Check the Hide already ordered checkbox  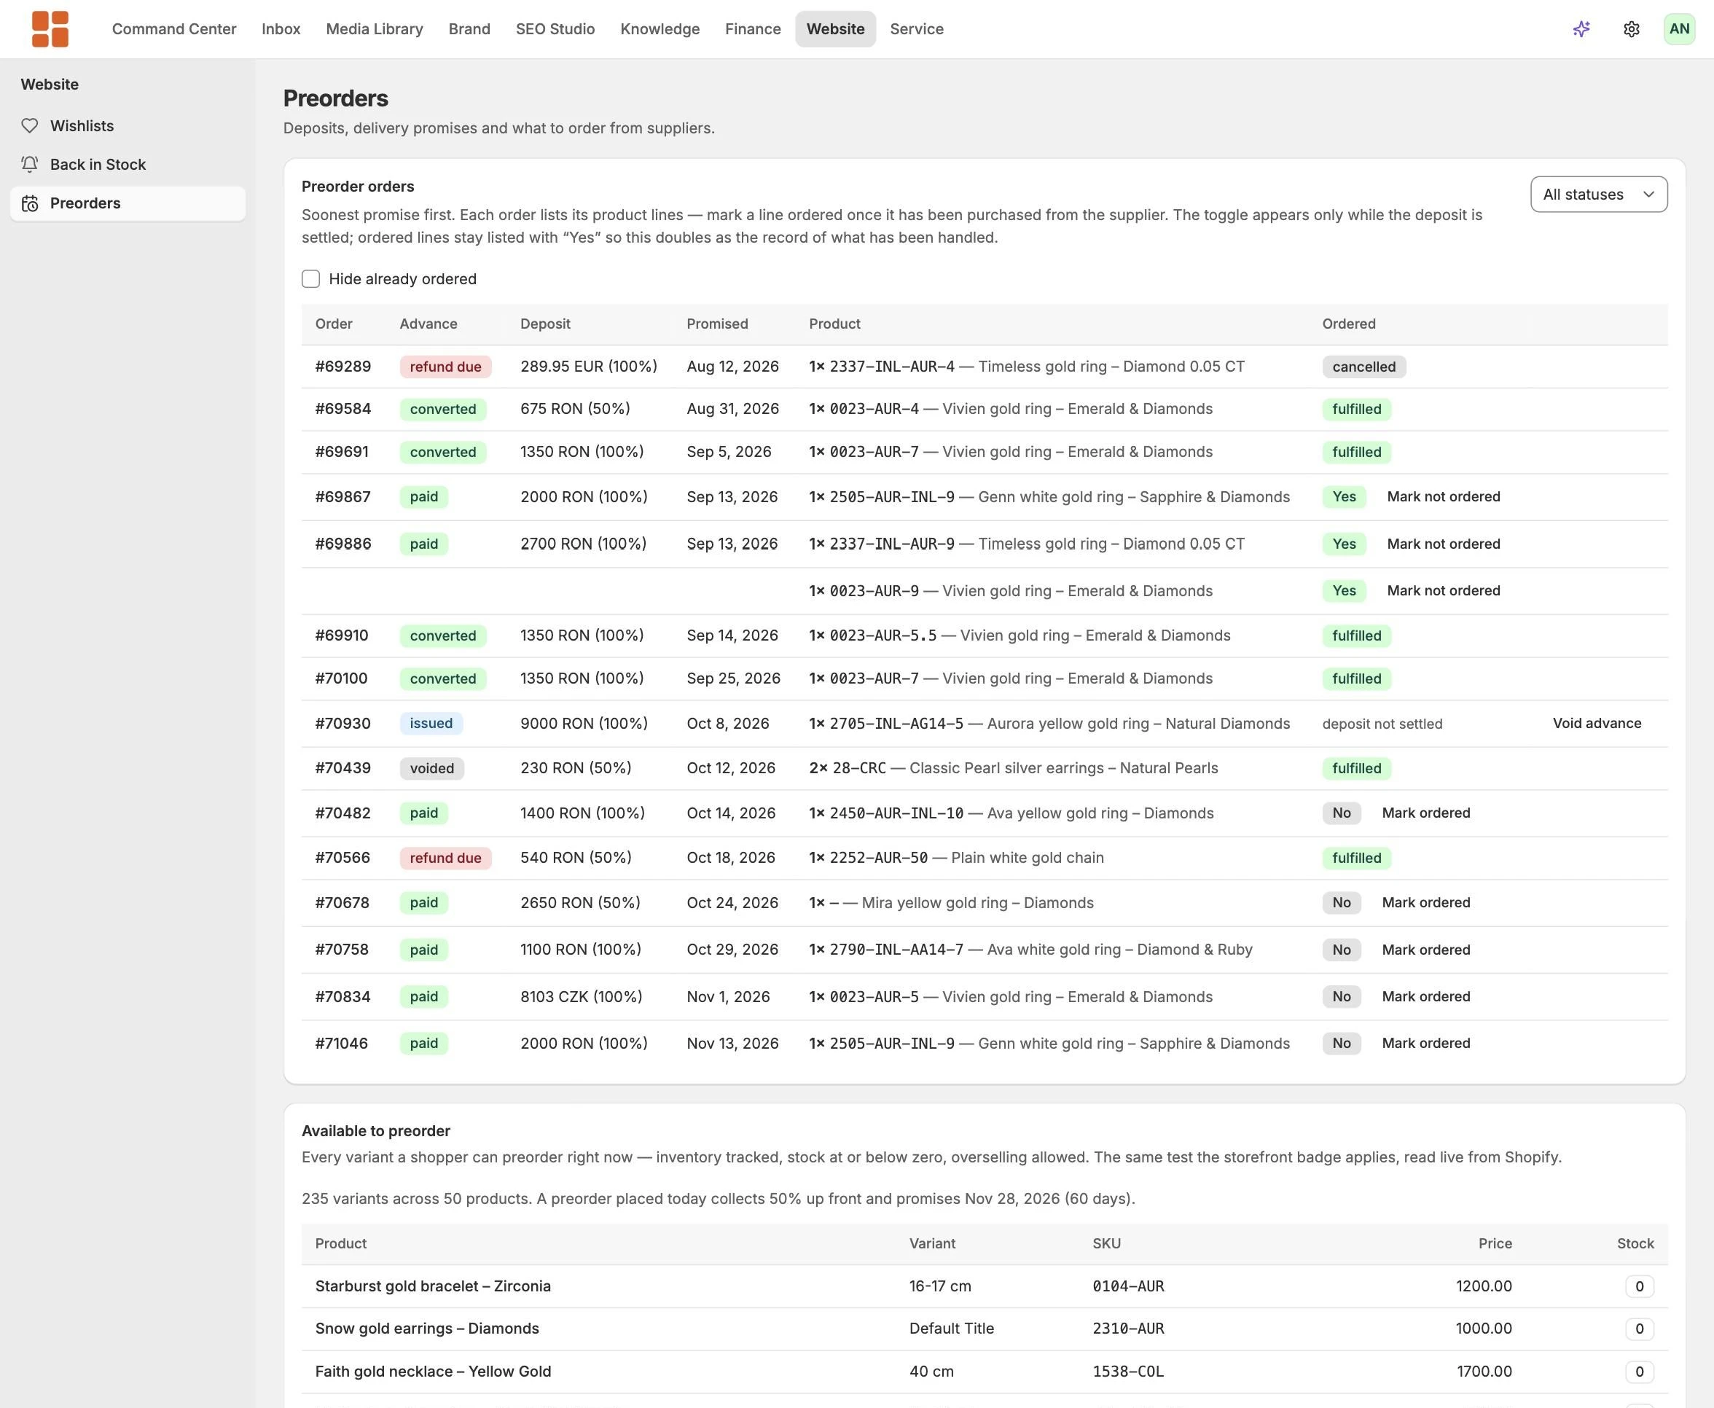point(310,279)
